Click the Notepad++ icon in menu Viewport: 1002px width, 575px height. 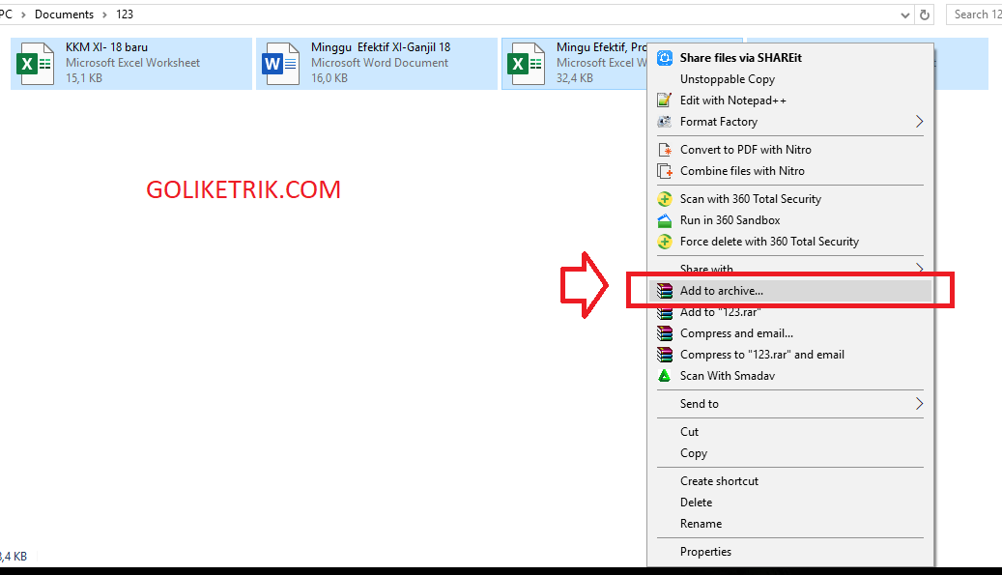[x=665, y=101]
